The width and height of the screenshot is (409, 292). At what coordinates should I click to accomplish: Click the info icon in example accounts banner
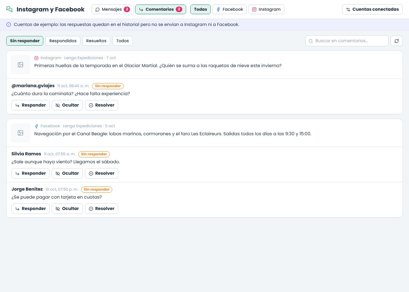[x=9, y=25]
